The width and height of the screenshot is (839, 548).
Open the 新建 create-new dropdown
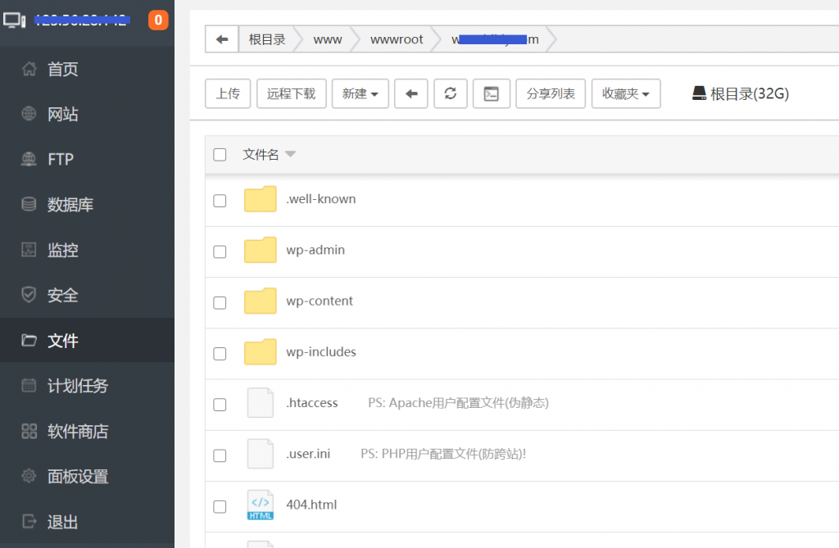click(360, 93)
